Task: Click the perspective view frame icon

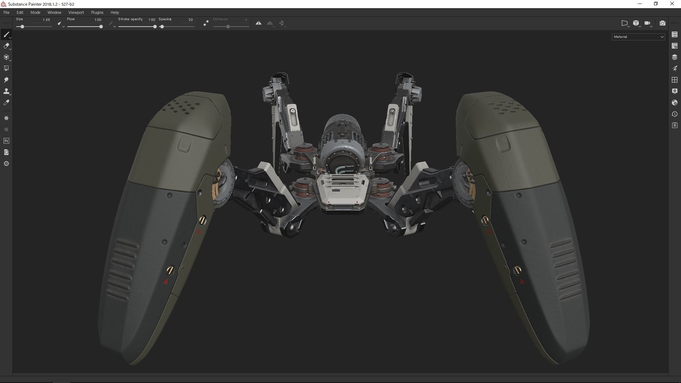Action: pos(624,23)
